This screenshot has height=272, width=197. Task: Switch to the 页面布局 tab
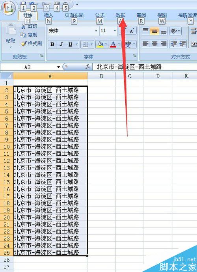pyautogui.click(x=74, y=15)
